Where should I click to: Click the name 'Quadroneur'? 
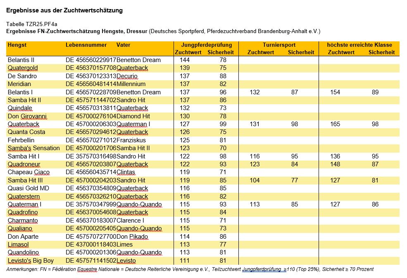click(x=24, y=164)
